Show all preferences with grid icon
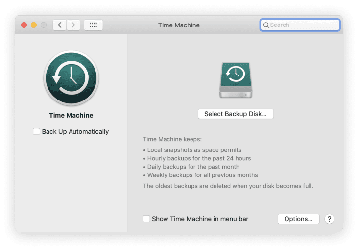The width and height of the screenshot is (358, 249). click(x=93, y=25)
